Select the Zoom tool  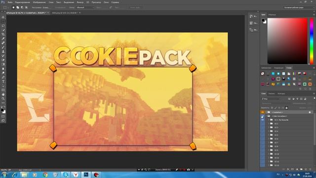[3, 98]
